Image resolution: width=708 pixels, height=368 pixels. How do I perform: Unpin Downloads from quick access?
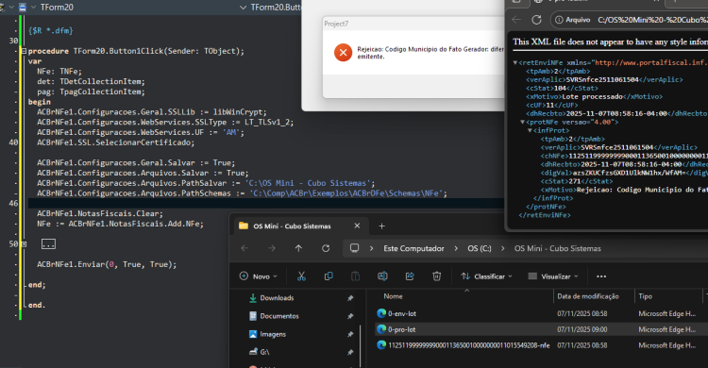click(x=350, y=298)
